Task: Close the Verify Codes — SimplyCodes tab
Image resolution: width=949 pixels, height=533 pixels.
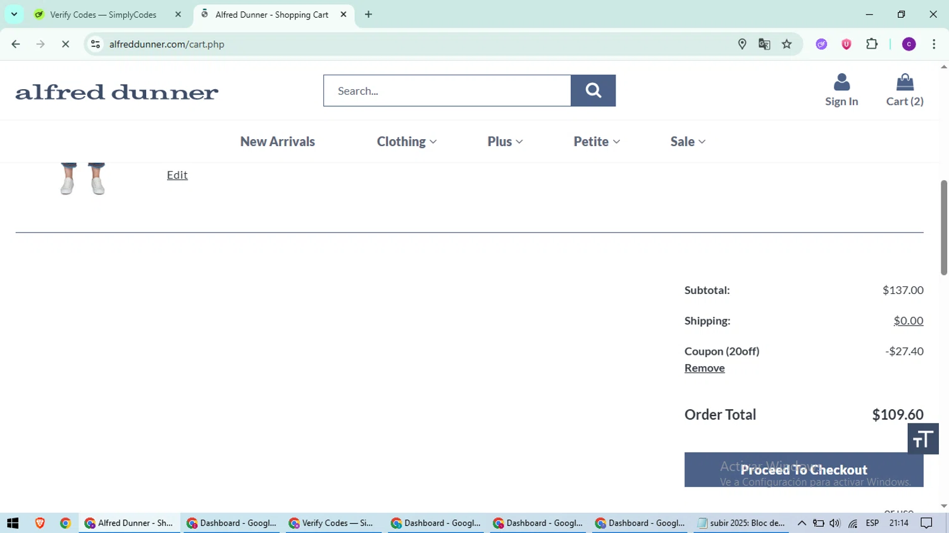Action: pyautogui.click(x=178, y=15)
